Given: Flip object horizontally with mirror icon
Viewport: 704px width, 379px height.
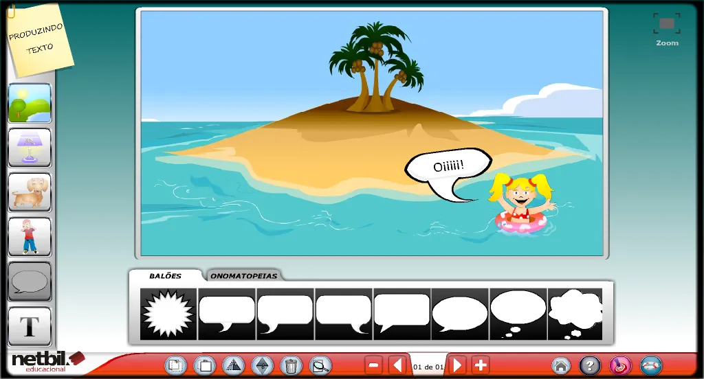Looking at the screenshot, I should tap(233, 365).
